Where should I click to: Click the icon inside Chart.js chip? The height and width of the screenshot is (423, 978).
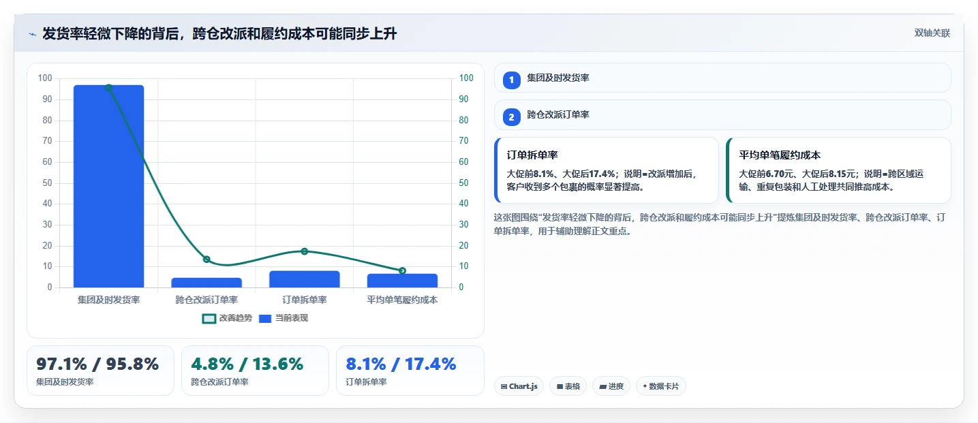504,386
